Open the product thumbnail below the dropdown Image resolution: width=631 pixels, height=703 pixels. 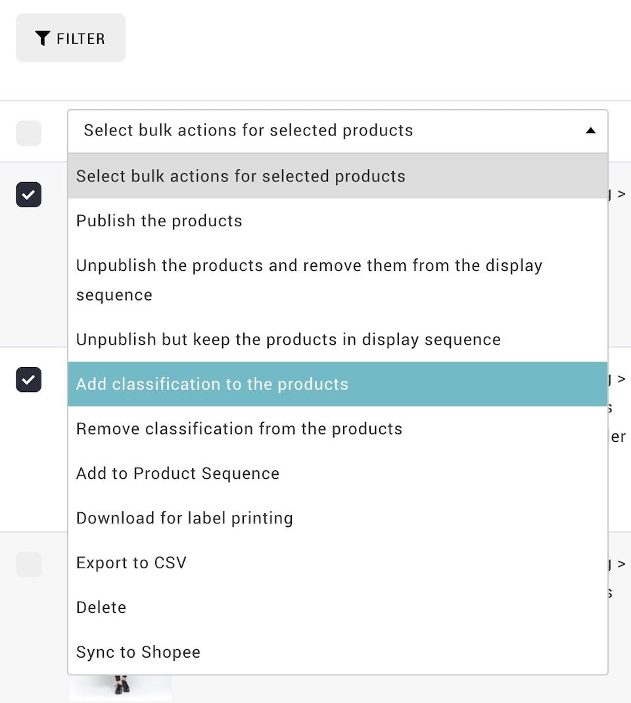120,687
